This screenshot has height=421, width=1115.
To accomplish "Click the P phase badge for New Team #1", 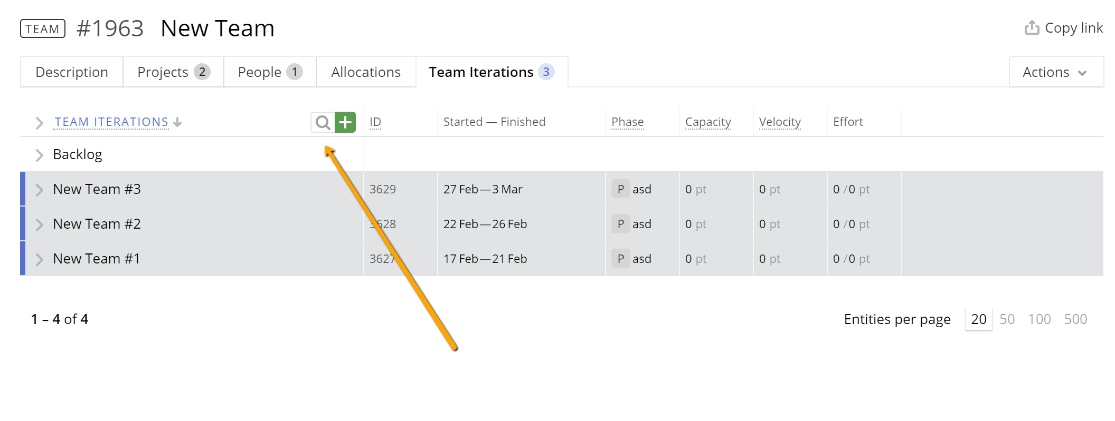I will click(620, 259).
